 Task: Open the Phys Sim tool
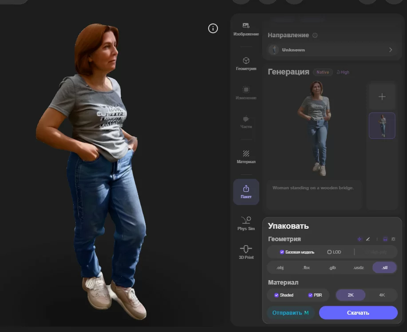click(x=246, y=223)
